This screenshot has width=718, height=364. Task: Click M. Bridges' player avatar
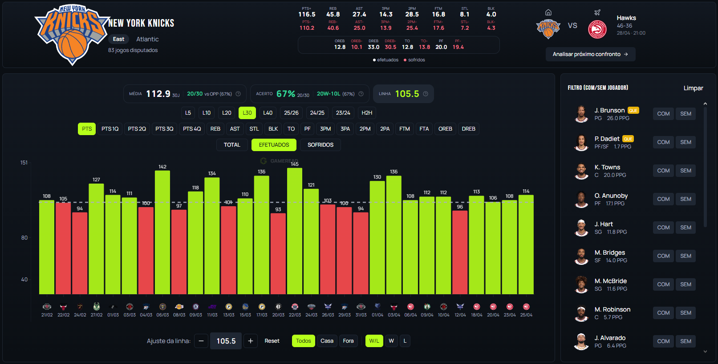581,256
